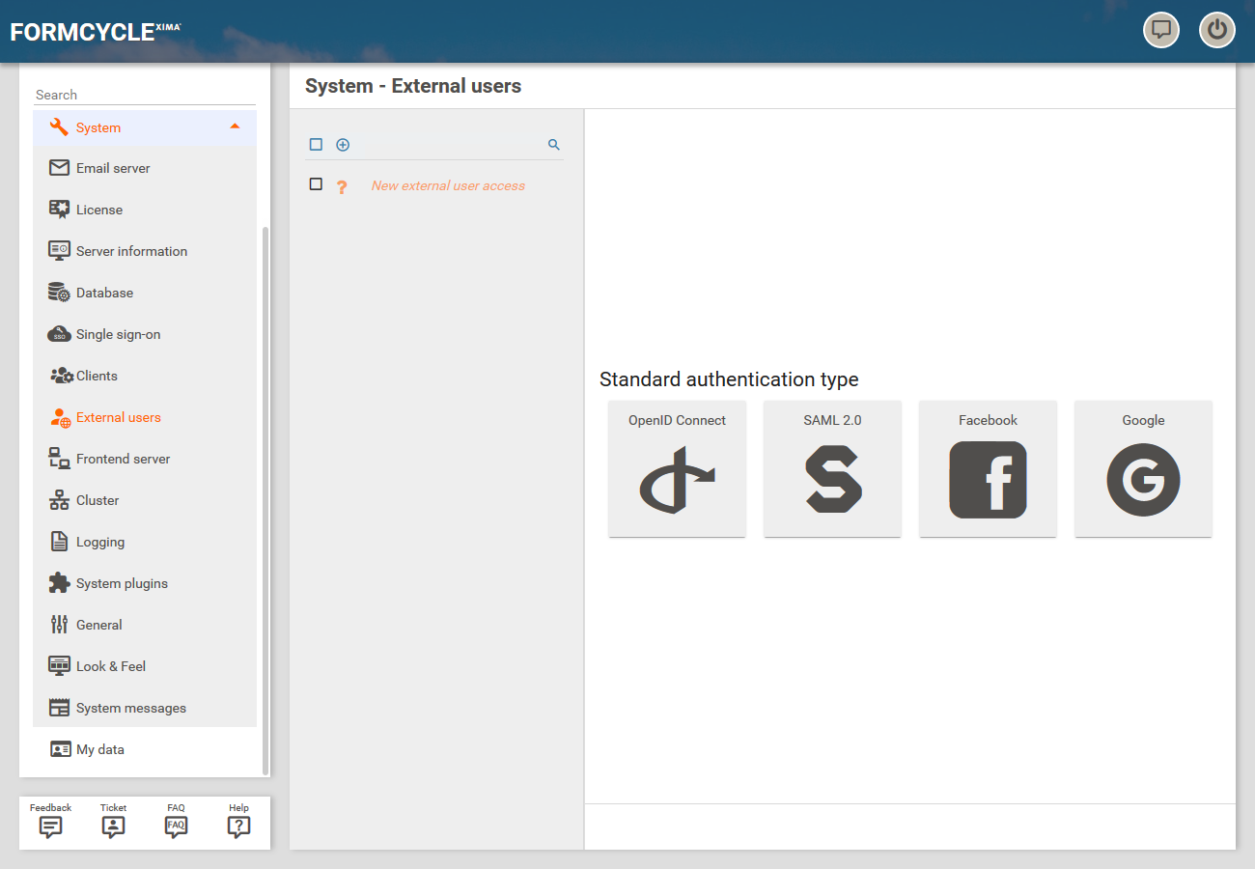Click the FAQ icon in footer panel
This screenshot has width=1255, height=869.
(176, 827)
